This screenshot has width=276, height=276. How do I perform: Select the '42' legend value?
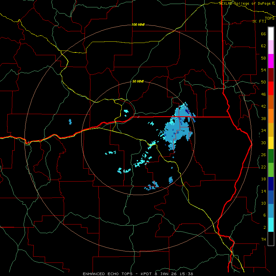point(263,106)
